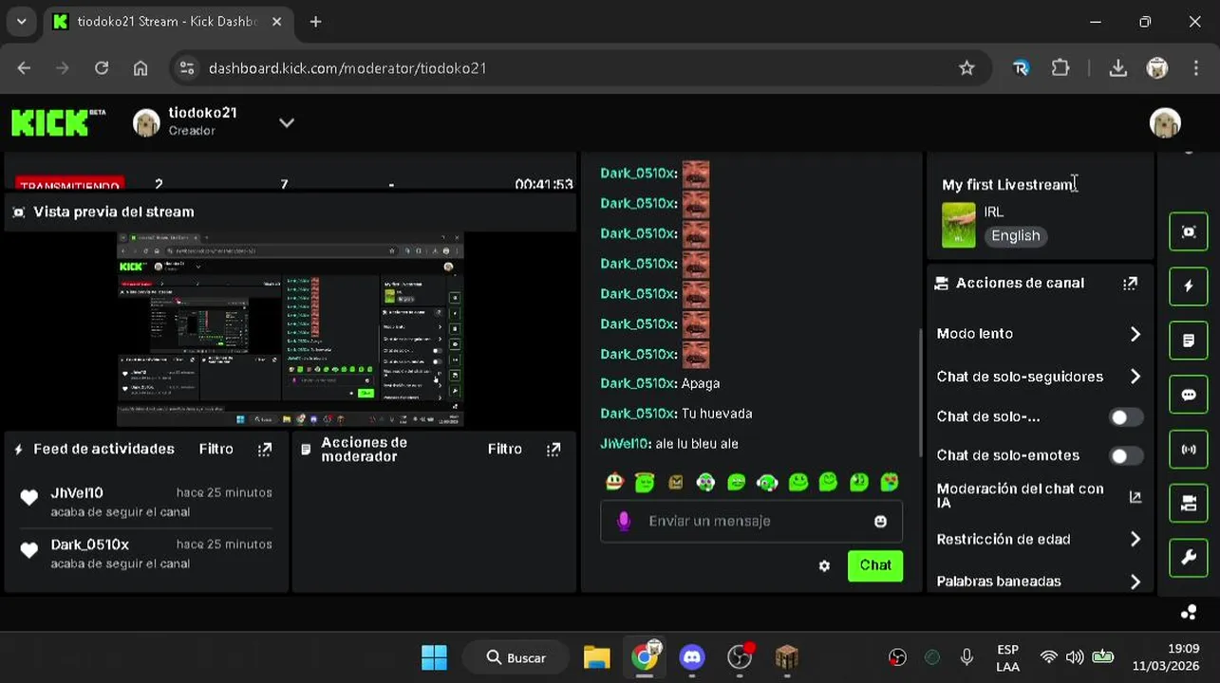Viewport: 1220px width, 683px height.
Task: Open the Filtro menu in Acciones de moderador
Action: point(504,450)
